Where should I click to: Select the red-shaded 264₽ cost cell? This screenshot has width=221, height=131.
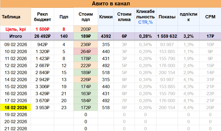[86, 51]
